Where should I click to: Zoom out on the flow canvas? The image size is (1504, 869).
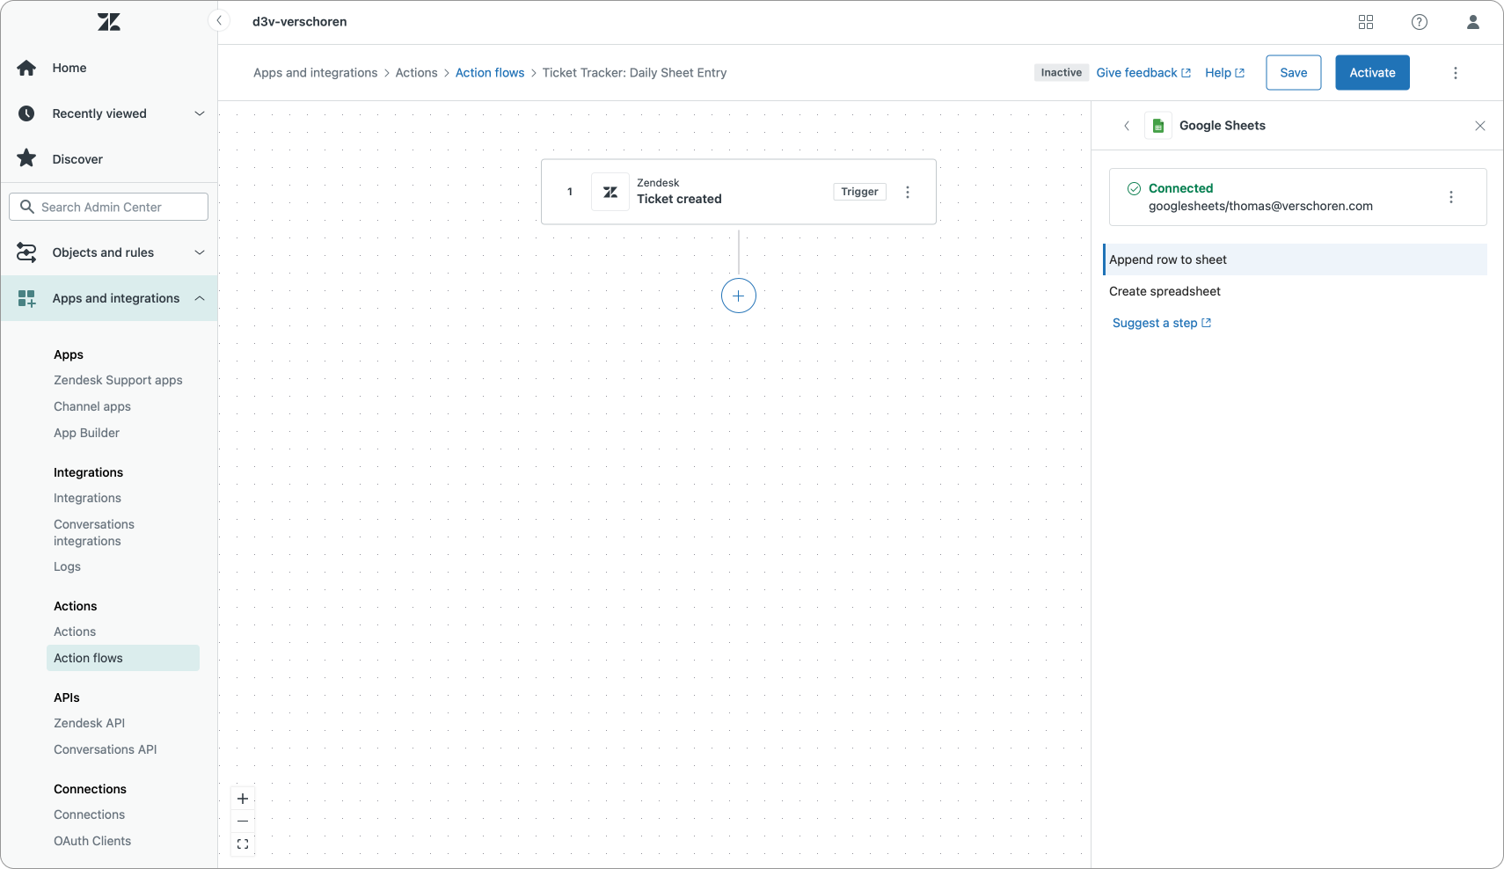pos(243,822)
